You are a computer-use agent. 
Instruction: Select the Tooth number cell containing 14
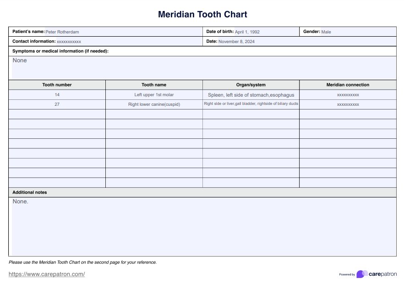[x=57, y=95]
